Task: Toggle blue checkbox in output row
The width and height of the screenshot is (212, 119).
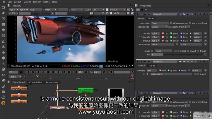Action: [x=181, y=41]
